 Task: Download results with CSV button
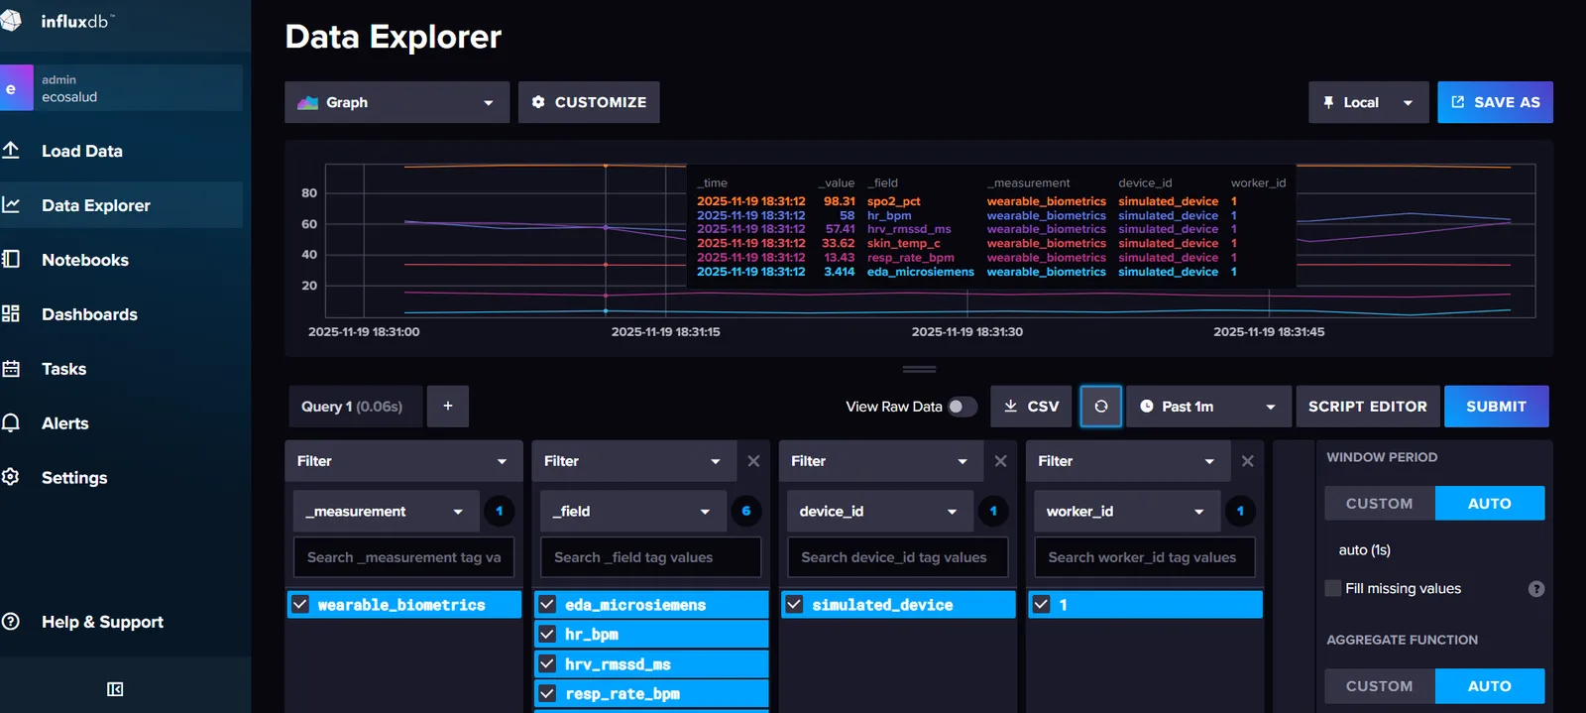point(1031,407)
